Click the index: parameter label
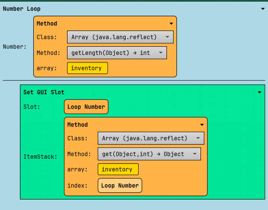The width and height of the screenshot is (268, 210). pyautogui.click(x=77, y=186)
